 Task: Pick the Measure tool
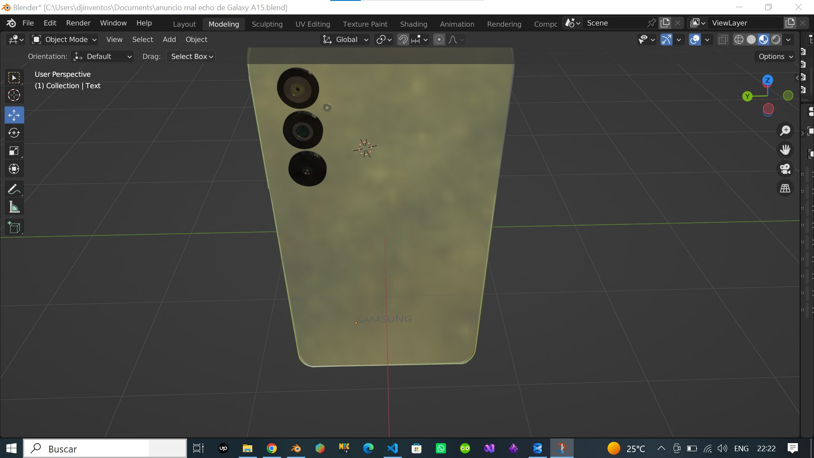tap(14, 207)
